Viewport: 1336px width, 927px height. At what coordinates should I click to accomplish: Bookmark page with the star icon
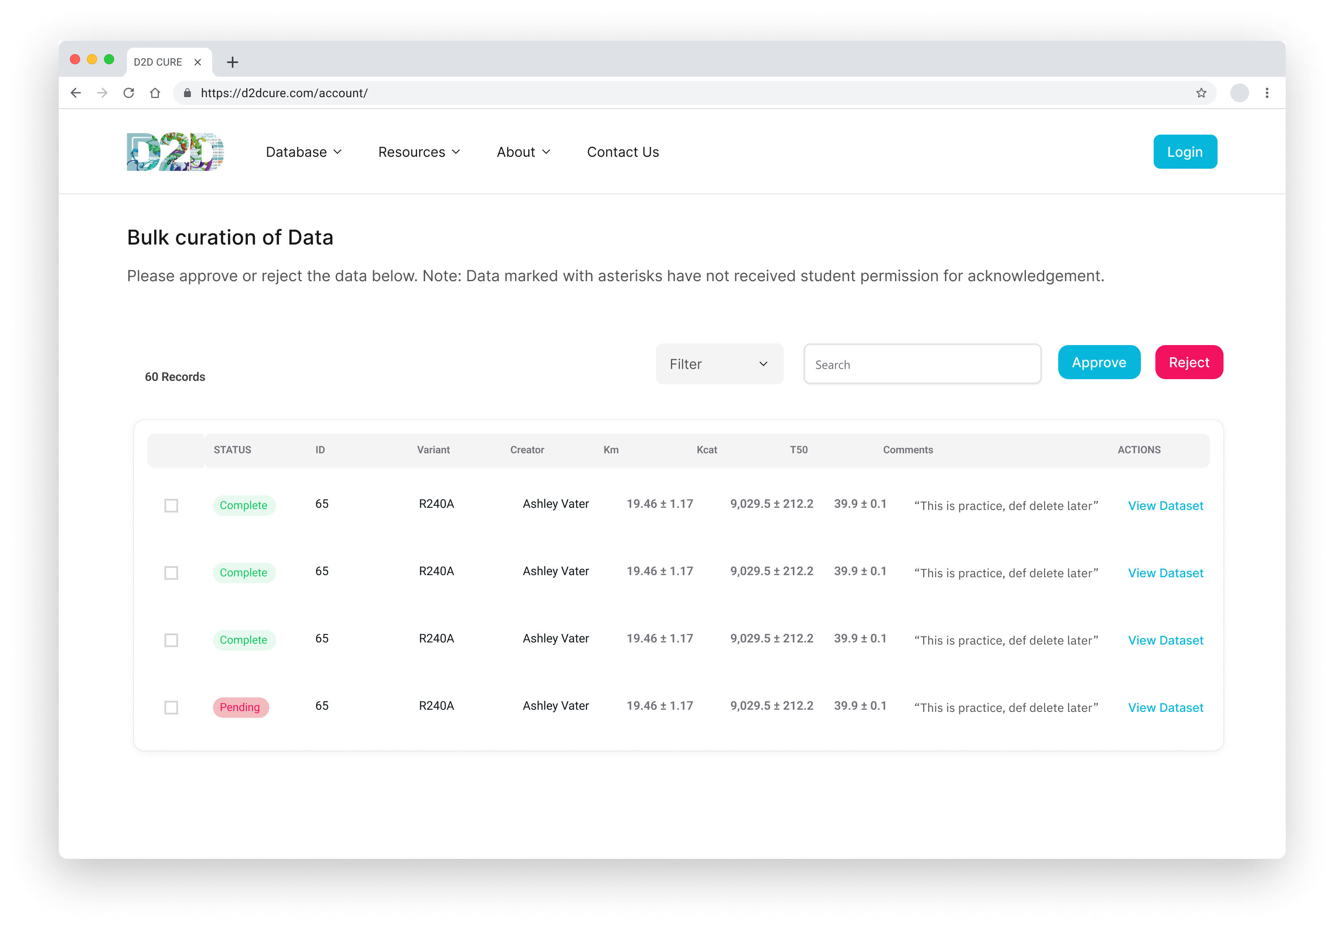click(x=1201, y=93)
